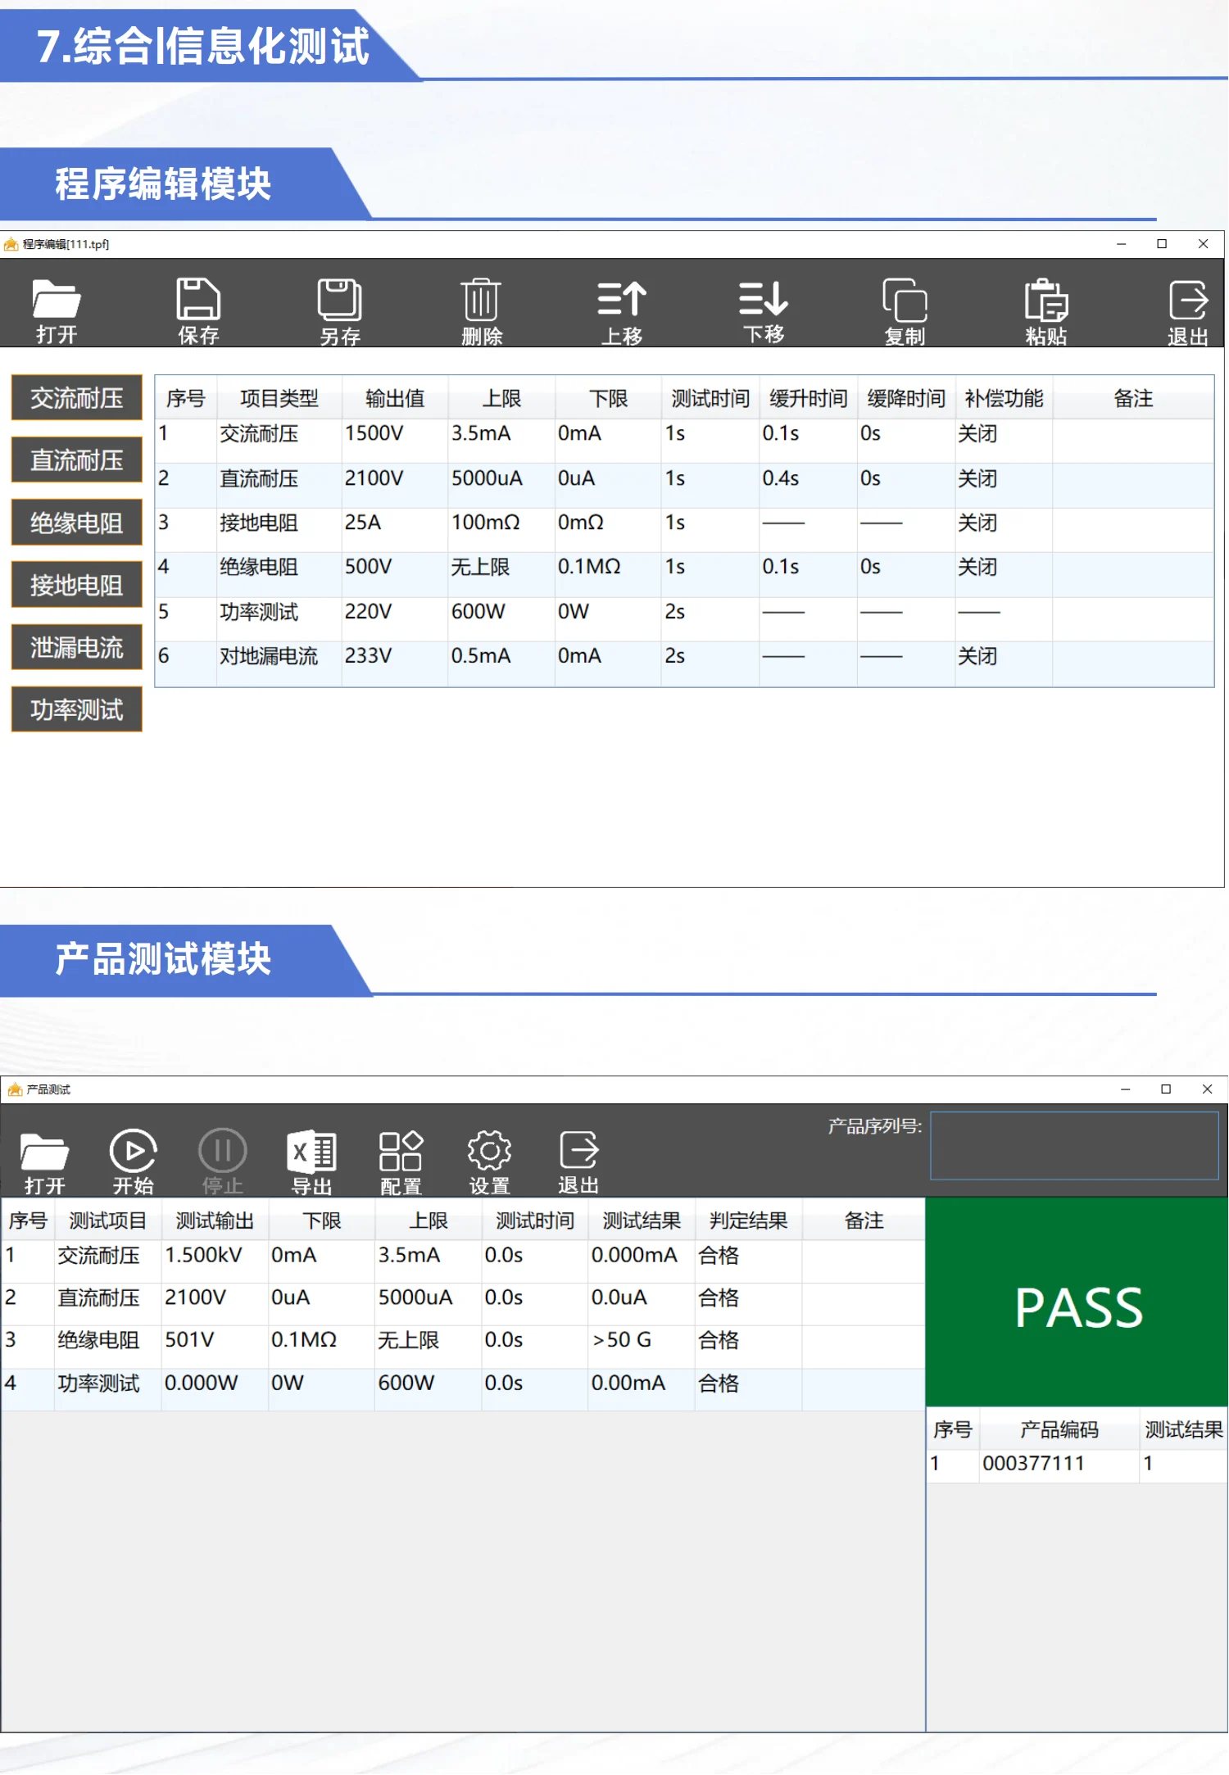Add a DC withstand step via 直流耐压 button
Screen dimensions: 1229x1775
point(76,460)
